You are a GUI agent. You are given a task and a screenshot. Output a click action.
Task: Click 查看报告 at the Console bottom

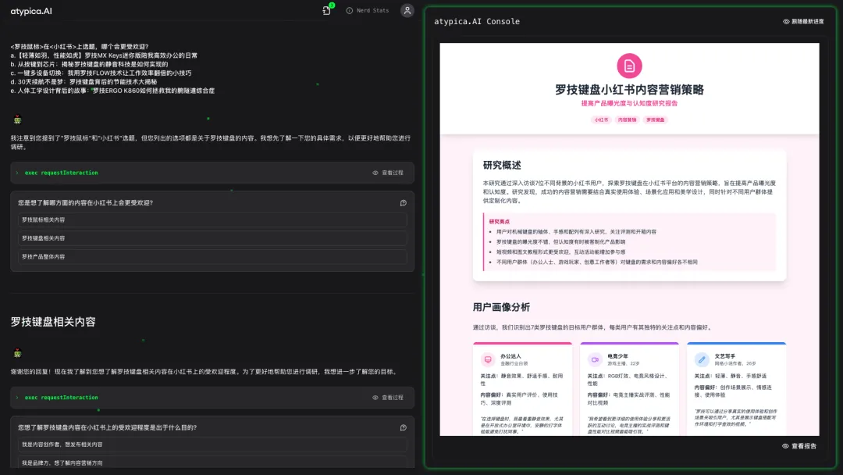click(x=799, y=446)
